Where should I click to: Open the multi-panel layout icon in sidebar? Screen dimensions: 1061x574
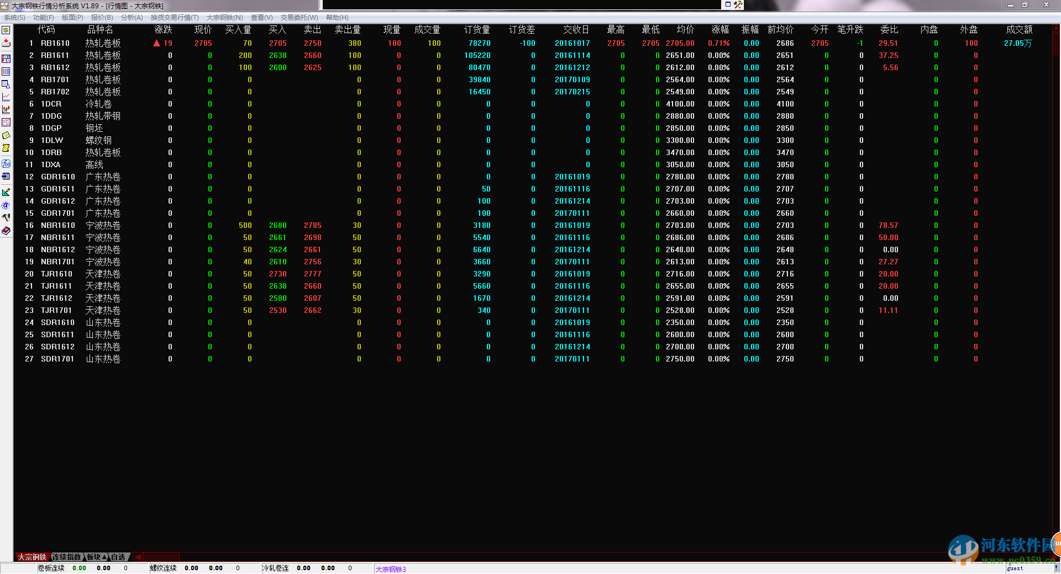coord(6,59)
